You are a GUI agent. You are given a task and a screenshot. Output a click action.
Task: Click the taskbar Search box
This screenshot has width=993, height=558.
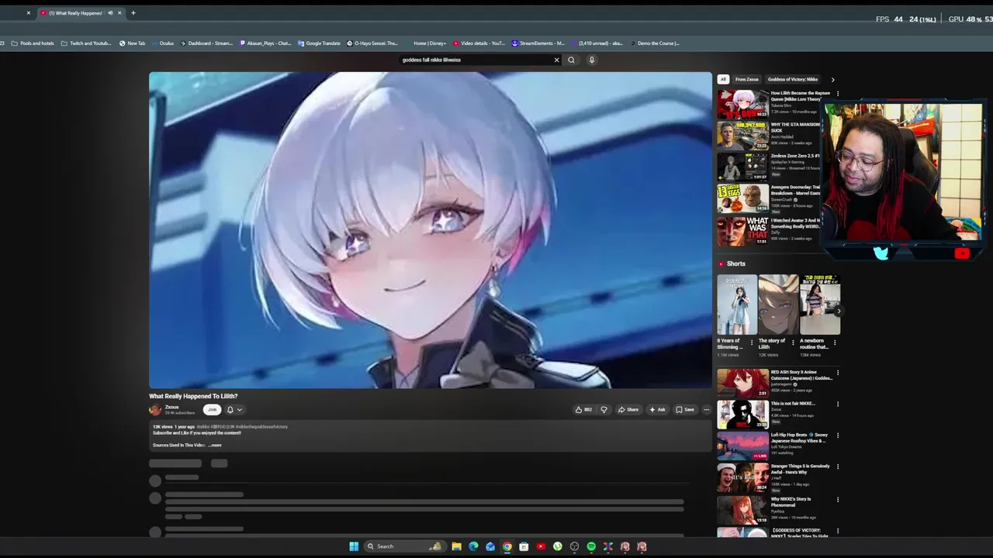tap(406, 546)
